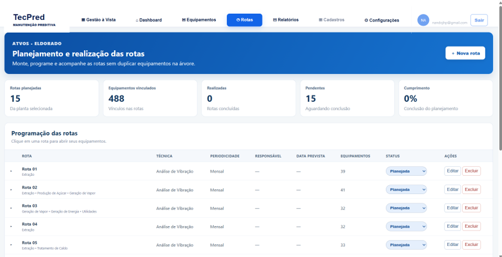The width and height of the screenshot is (502, 257).
Task: Click the EQUIPAMENTOS column header
Action: click(x=355, y=156)
